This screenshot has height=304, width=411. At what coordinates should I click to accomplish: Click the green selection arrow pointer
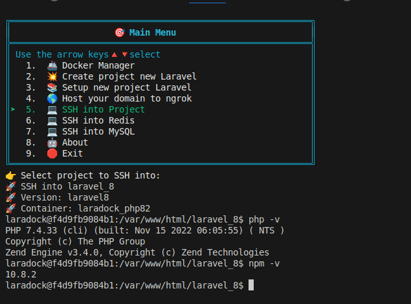point(13,110)
